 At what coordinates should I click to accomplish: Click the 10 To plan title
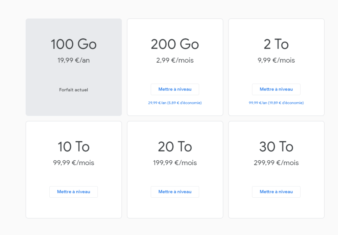tap(74, 146)
